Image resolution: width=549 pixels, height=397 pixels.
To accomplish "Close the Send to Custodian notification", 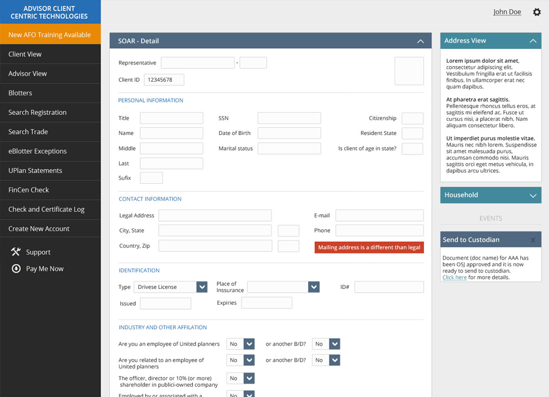I will (533, 240).
